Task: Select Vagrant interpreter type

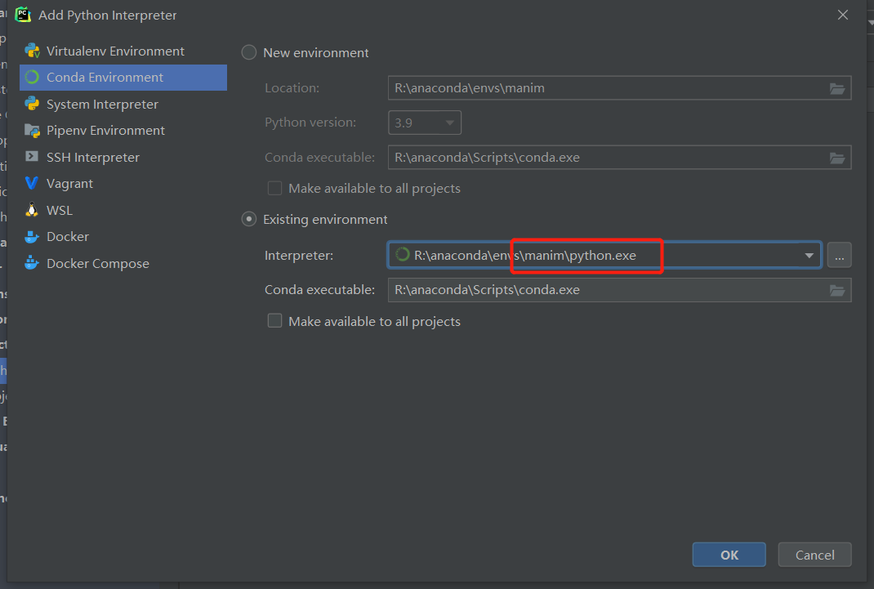Action: coord(123,183)
